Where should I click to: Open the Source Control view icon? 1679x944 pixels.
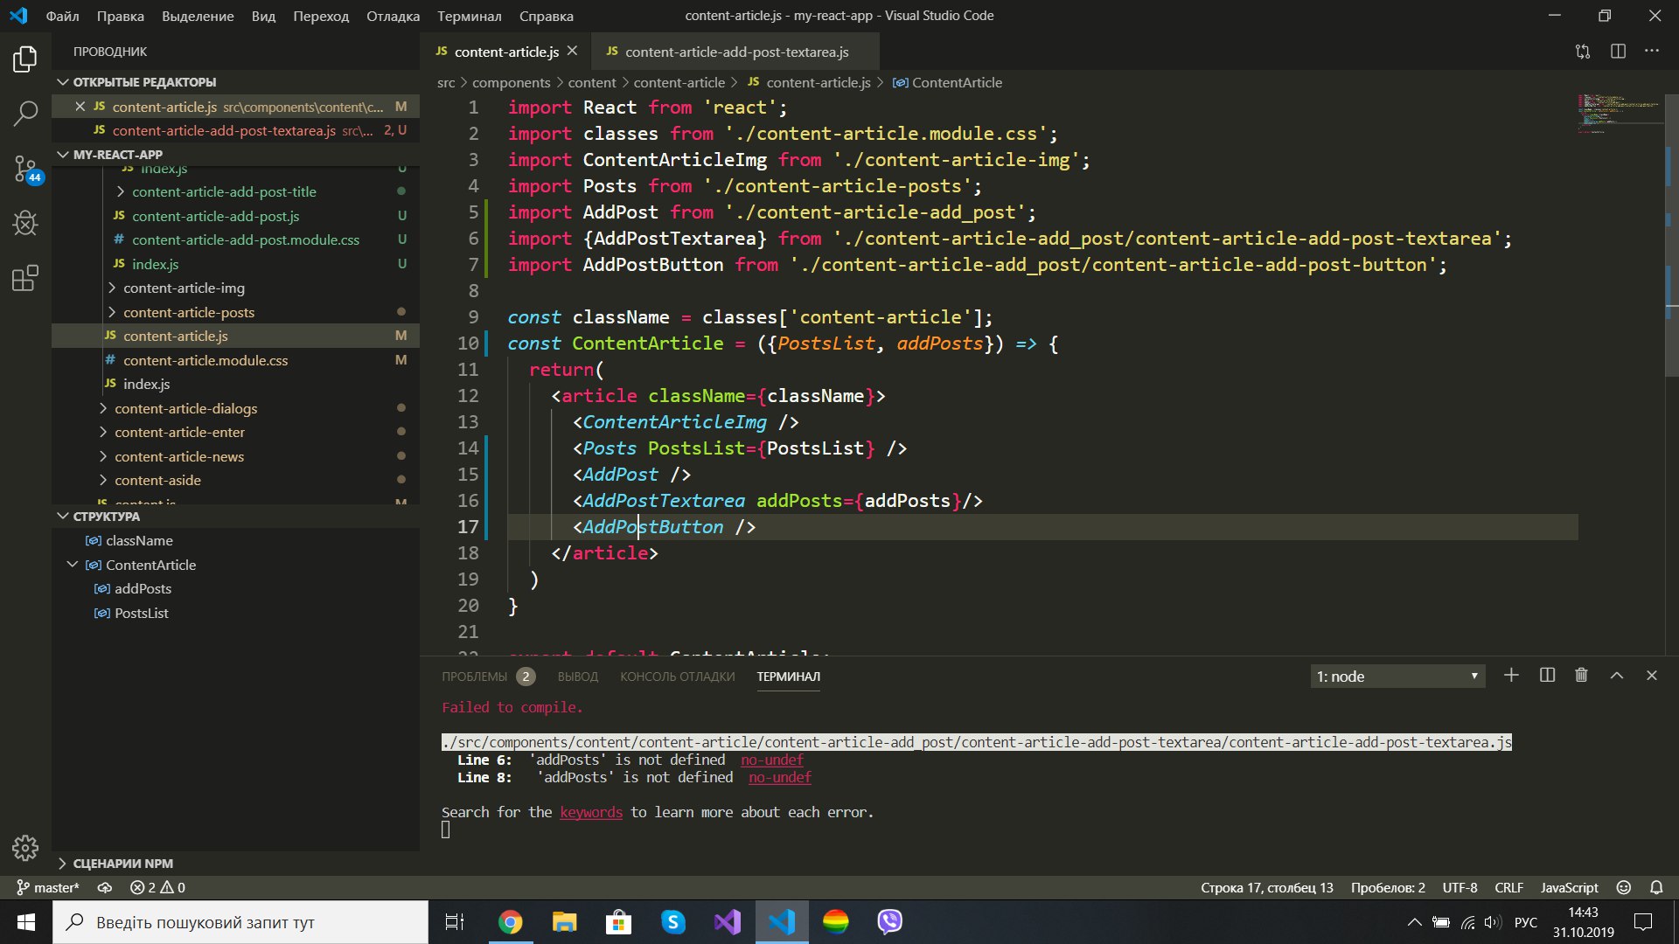click(x=25, y=168)
